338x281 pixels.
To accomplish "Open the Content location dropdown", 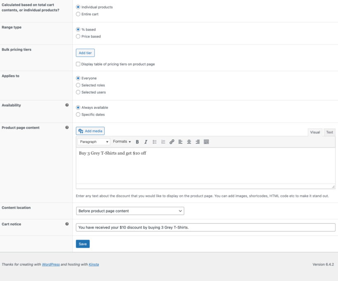I will pyautogui.click(x=130, y=210).
